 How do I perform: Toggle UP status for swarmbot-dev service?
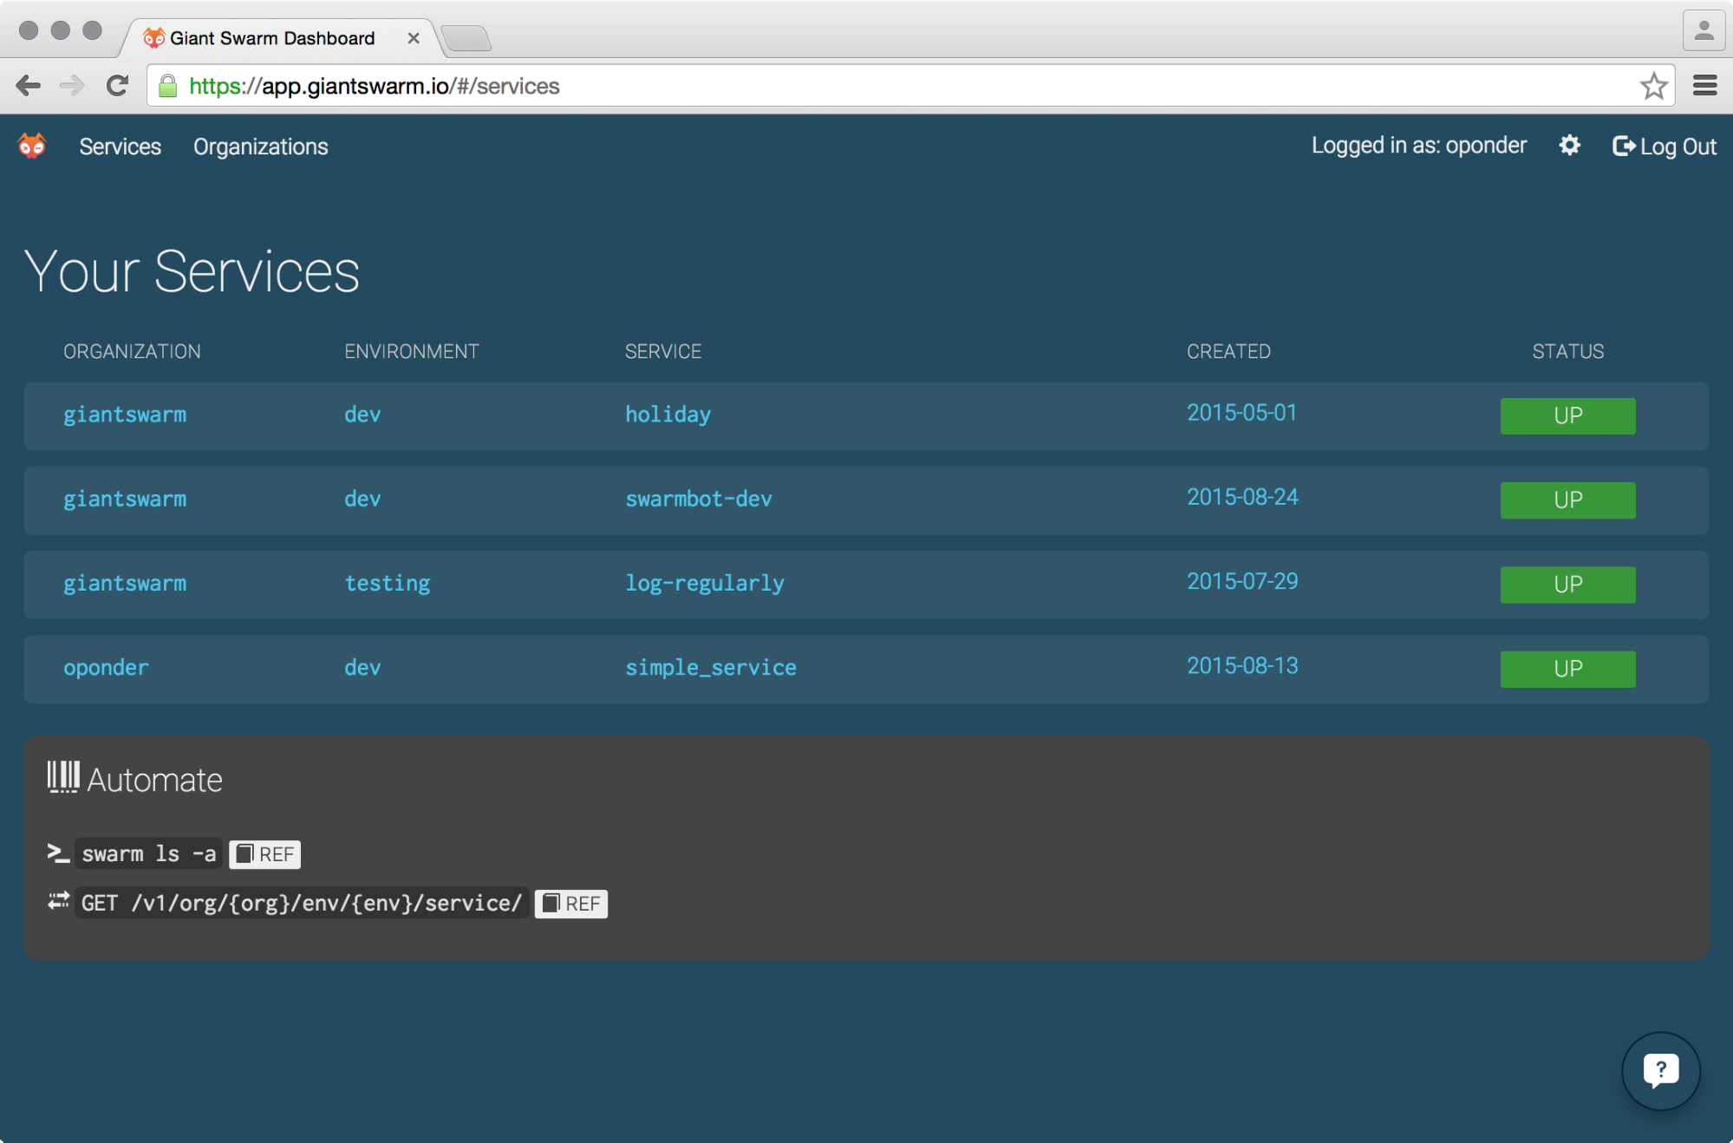pos(1568,499)
